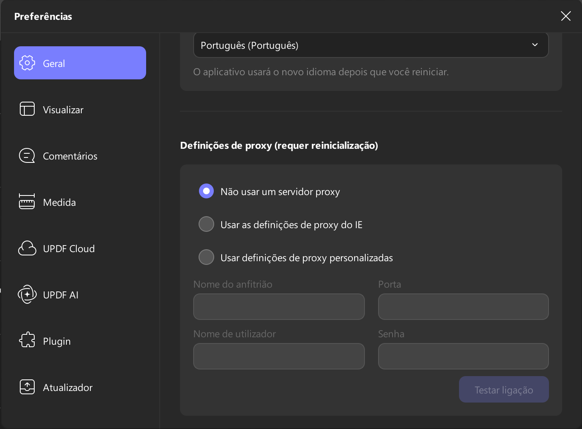The height and width of the screenshot is (429, 582).
Task: Click the UPDF AI sparkle icon
Action: pos(27,295)
